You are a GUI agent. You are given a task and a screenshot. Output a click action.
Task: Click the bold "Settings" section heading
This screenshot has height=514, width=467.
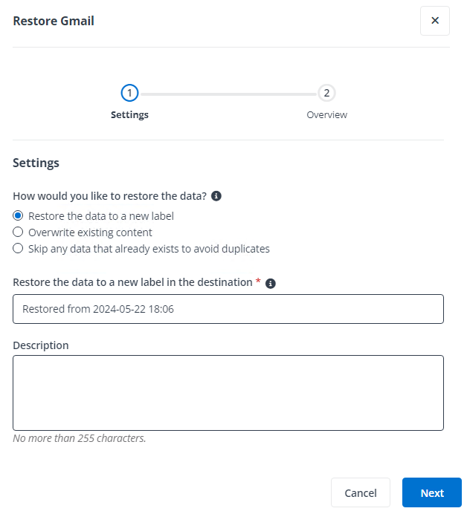(36, 163)
